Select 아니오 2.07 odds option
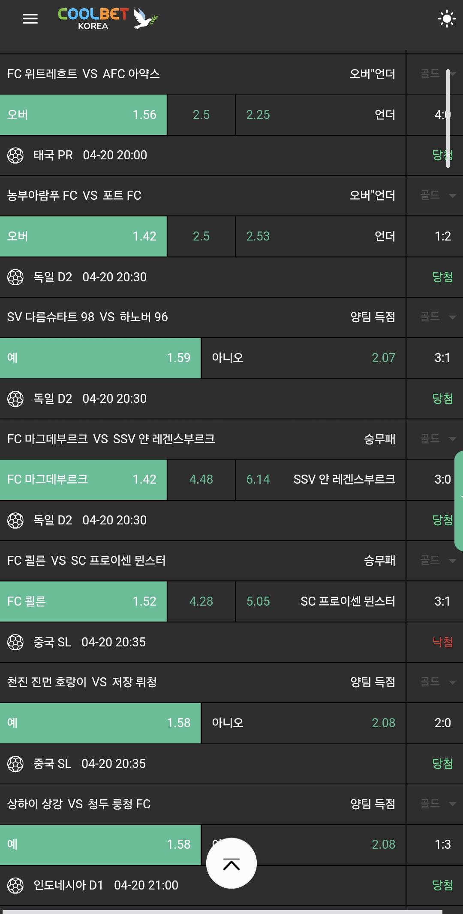Image resolution: width=463 pixels, height=914 pixels. [303, 358]
